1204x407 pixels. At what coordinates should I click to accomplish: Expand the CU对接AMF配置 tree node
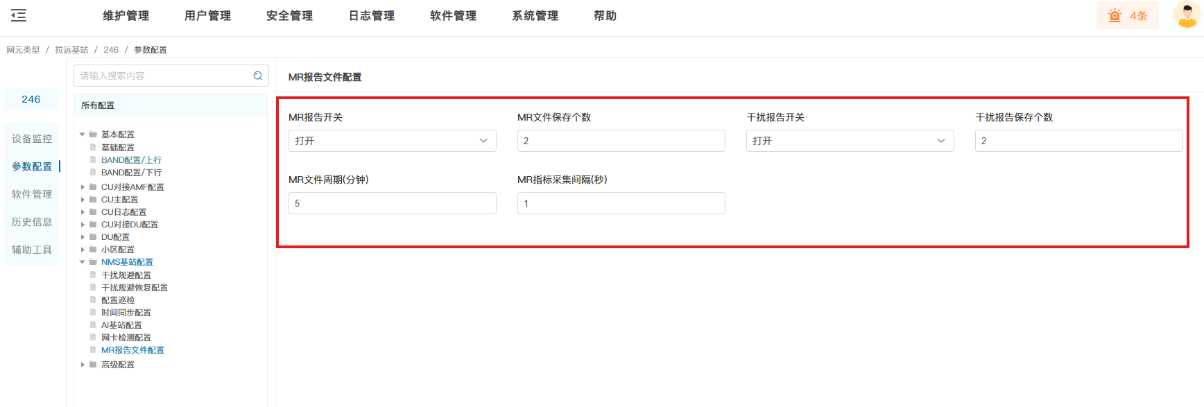(x=83, y=187)
